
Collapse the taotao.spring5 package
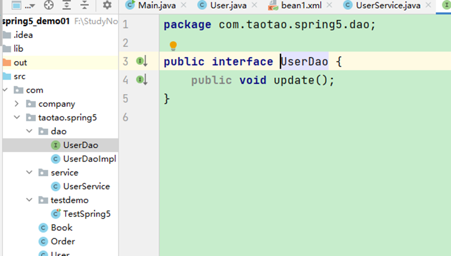[17, 117]
